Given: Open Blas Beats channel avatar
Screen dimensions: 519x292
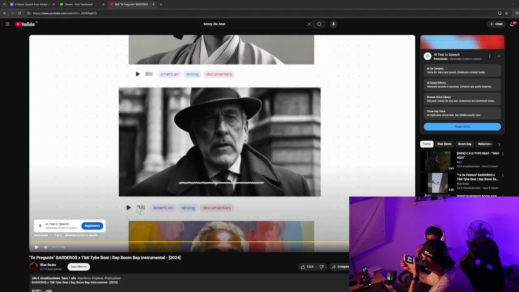Looking at the screenshot, I should pos(34,266).
